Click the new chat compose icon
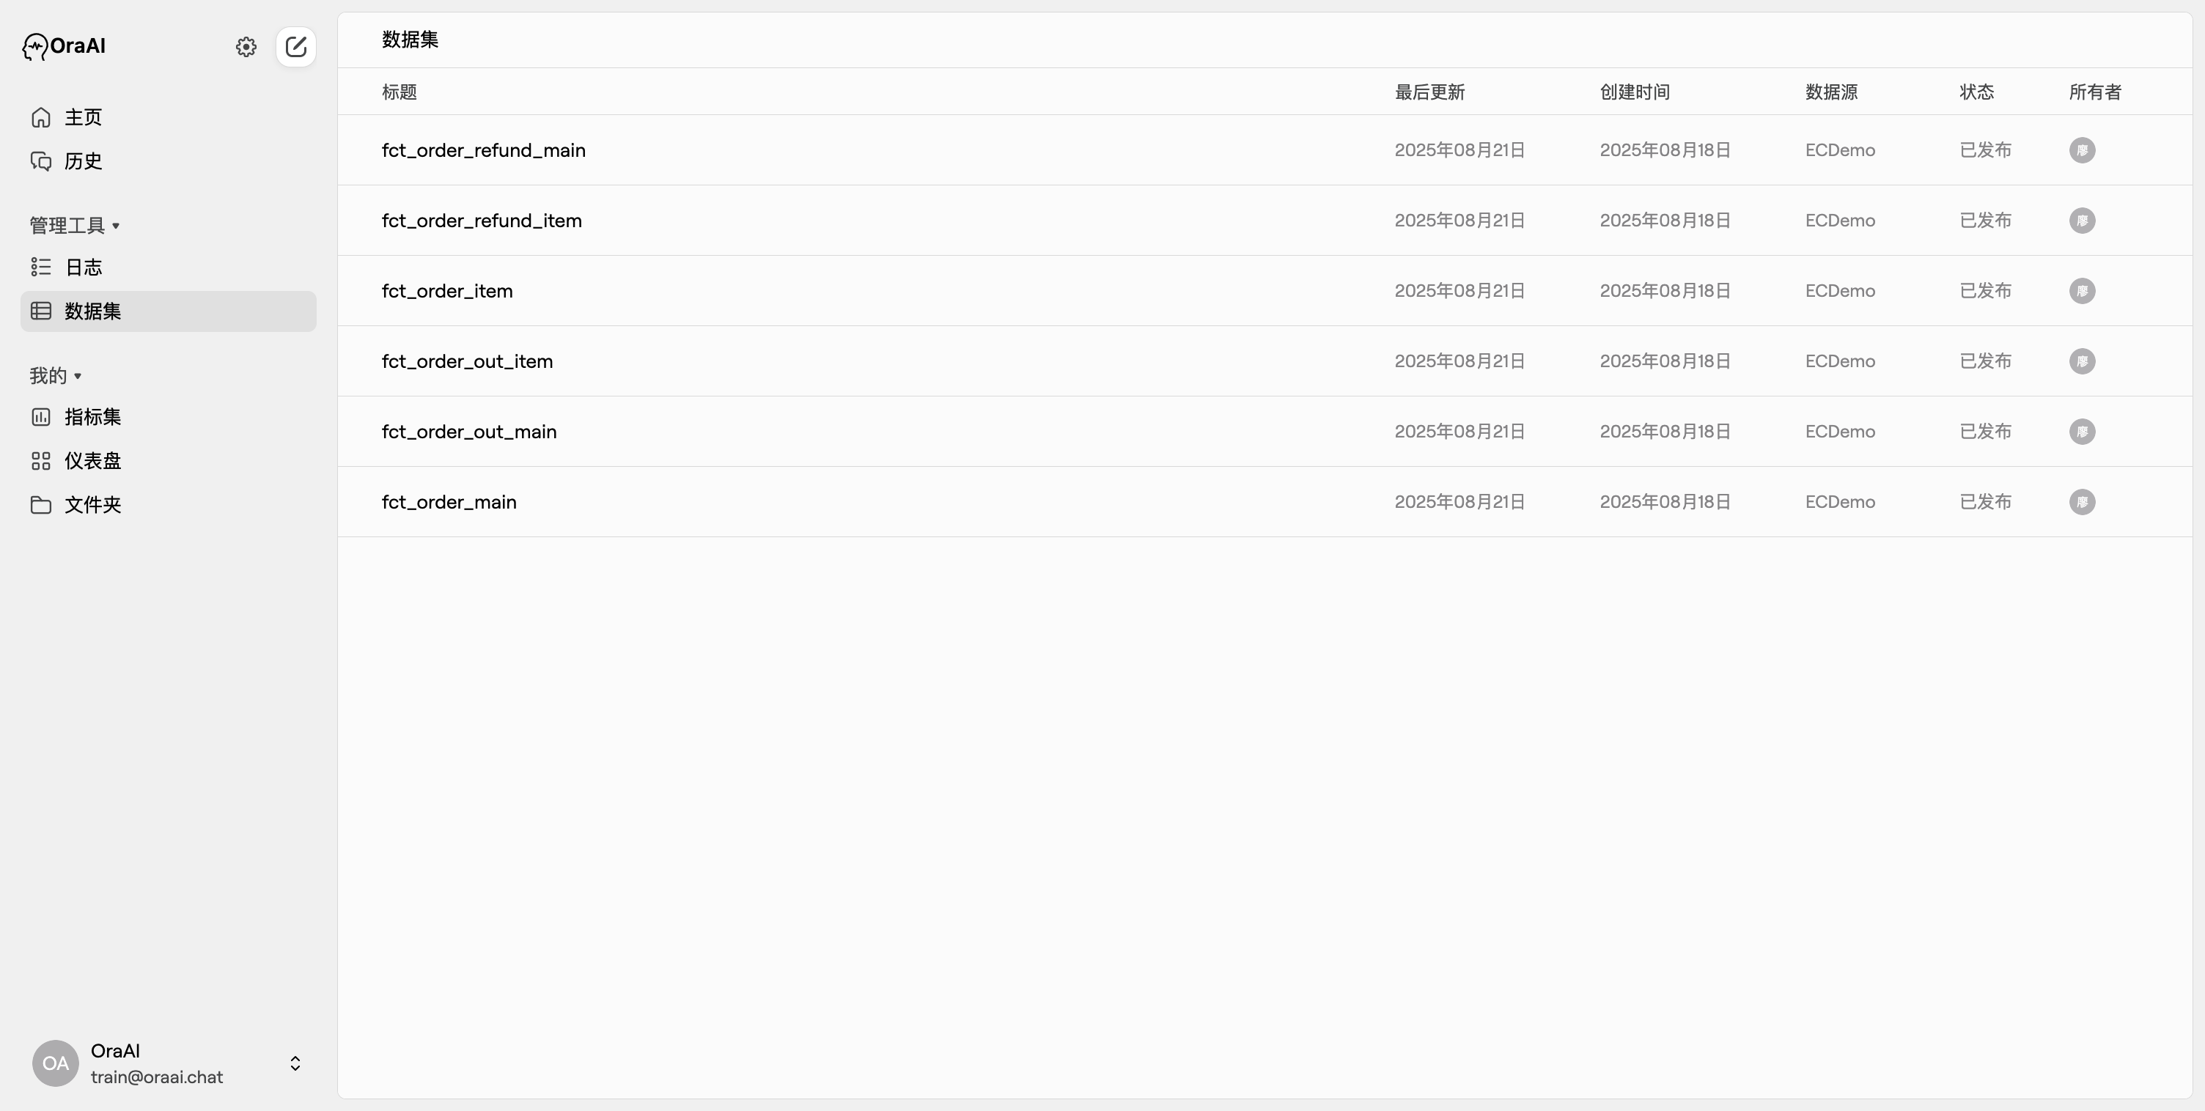Viewport: 2205px width, 1111px height. click(x=296, y=46)
